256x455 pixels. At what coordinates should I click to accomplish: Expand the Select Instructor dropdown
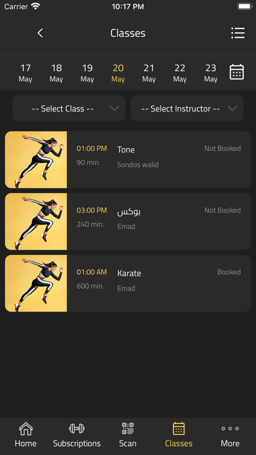(x=187, y=109)
